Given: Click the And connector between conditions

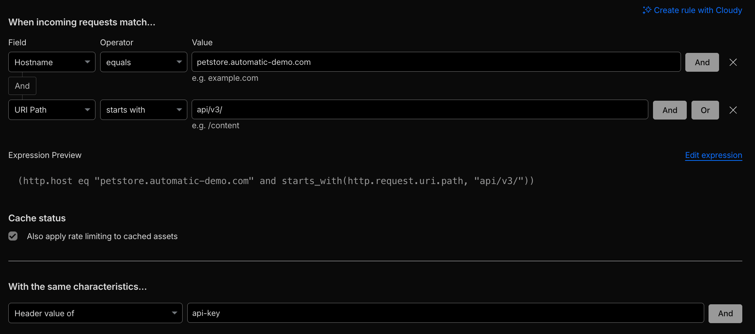Looking at the screenshot, I should (x=22, y=86).
